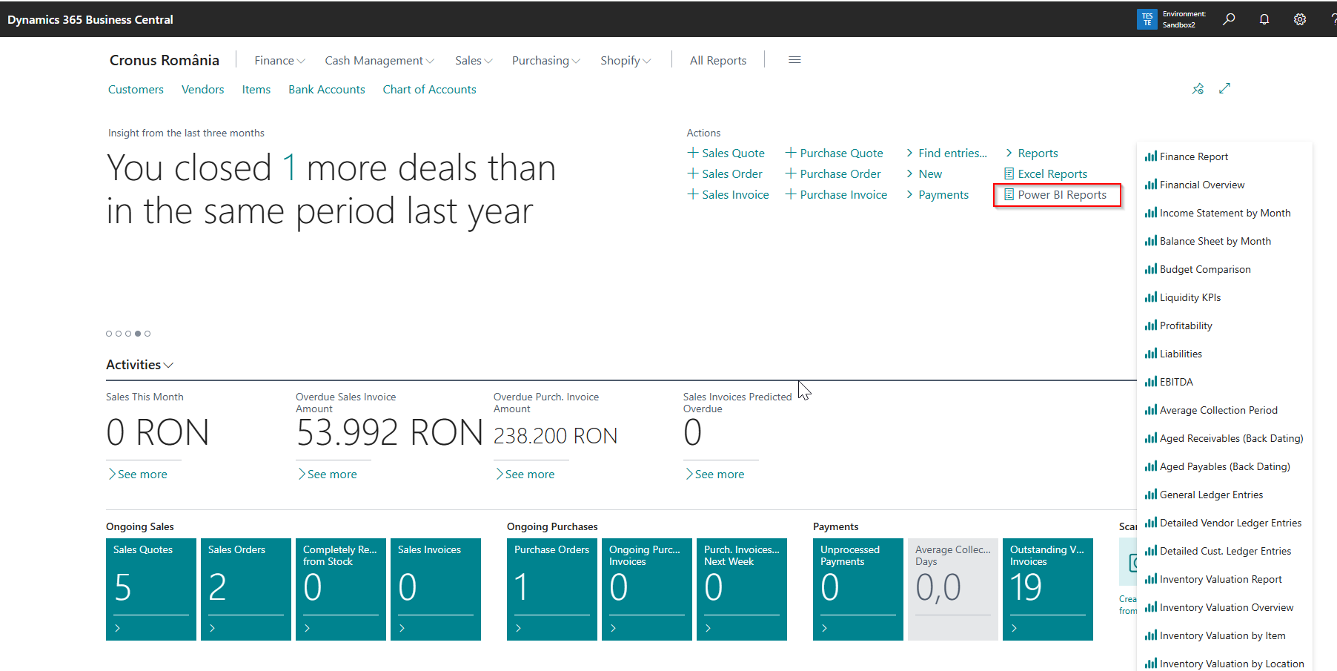Click the Cronus România company name
1337x671 pixels.
[165, 60]
